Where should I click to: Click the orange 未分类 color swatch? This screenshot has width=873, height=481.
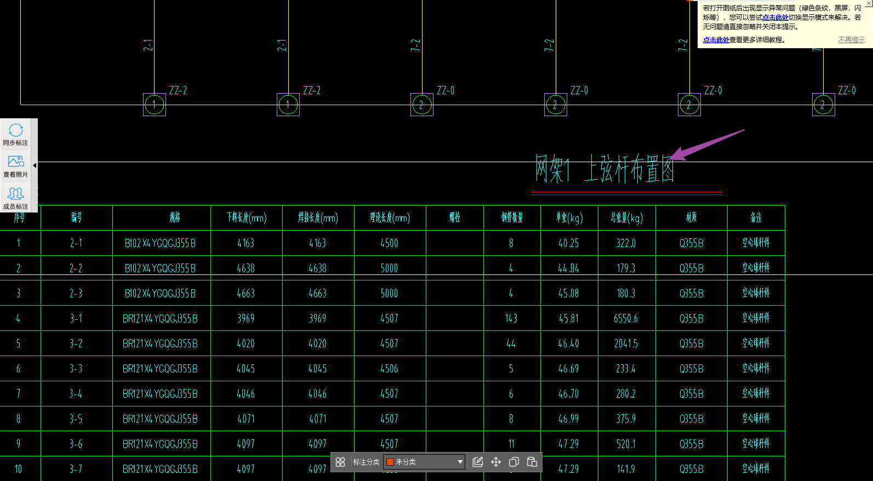[x=390, y=462]
